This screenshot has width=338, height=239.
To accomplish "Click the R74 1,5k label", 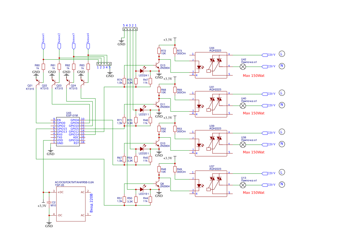I will tap(120, 81).
